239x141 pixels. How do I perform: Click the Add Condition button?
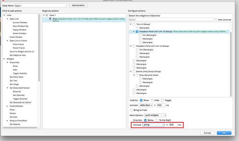tap(78, 6)
